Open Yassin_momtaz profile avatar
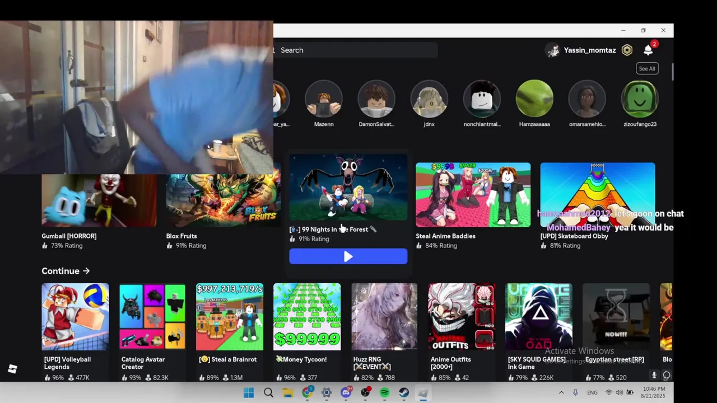717x403 pixels. pyautogui.click(x=553, y=50)
